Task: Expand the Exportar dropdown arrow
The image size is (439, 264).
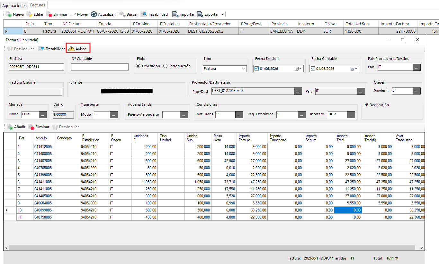Action: (222, 14)
